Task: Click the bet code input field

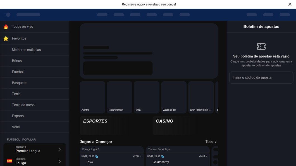Action: (x=261, y=77)
